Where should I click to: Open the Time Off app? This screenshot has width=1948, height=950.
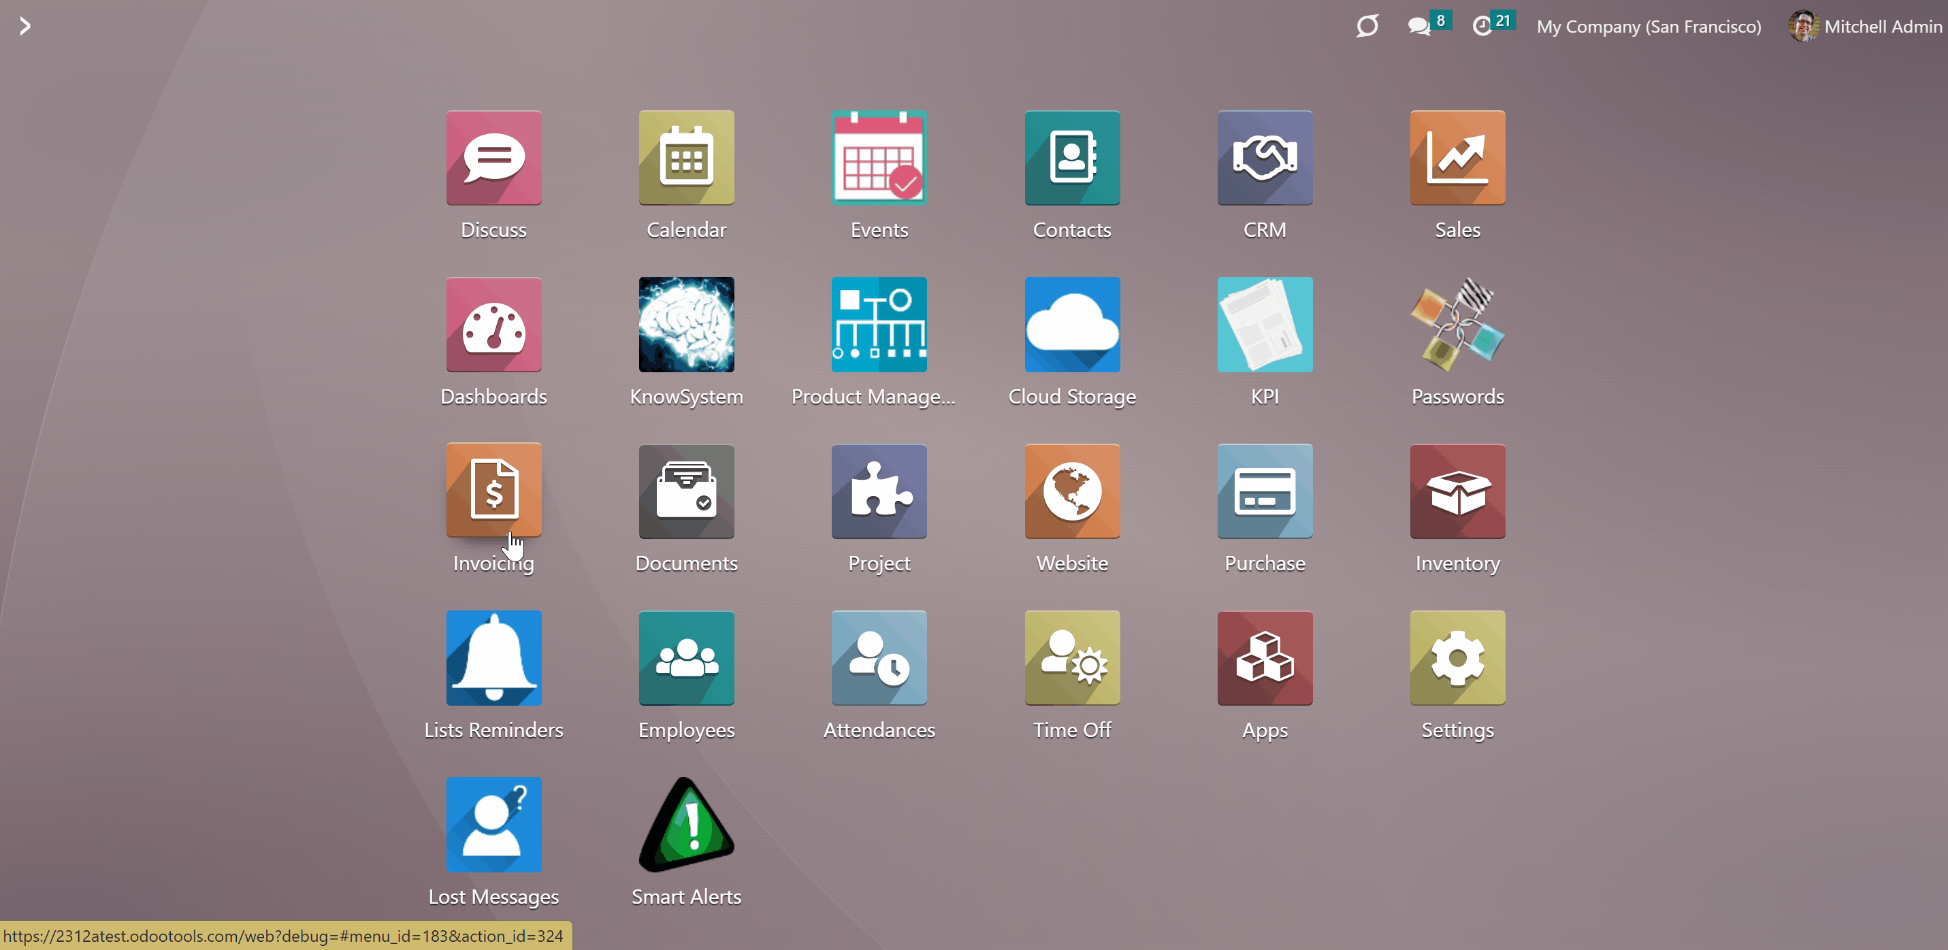click(1072, 658)
